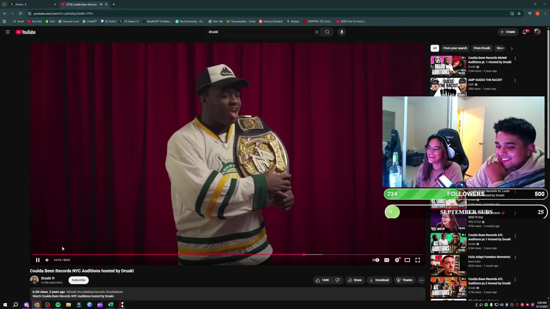Image resolution: width=550 pixels, height=309 pixels.
Task: Open FaZe Adapt Funniest Moments! video
Action: (x=489, y=257)
